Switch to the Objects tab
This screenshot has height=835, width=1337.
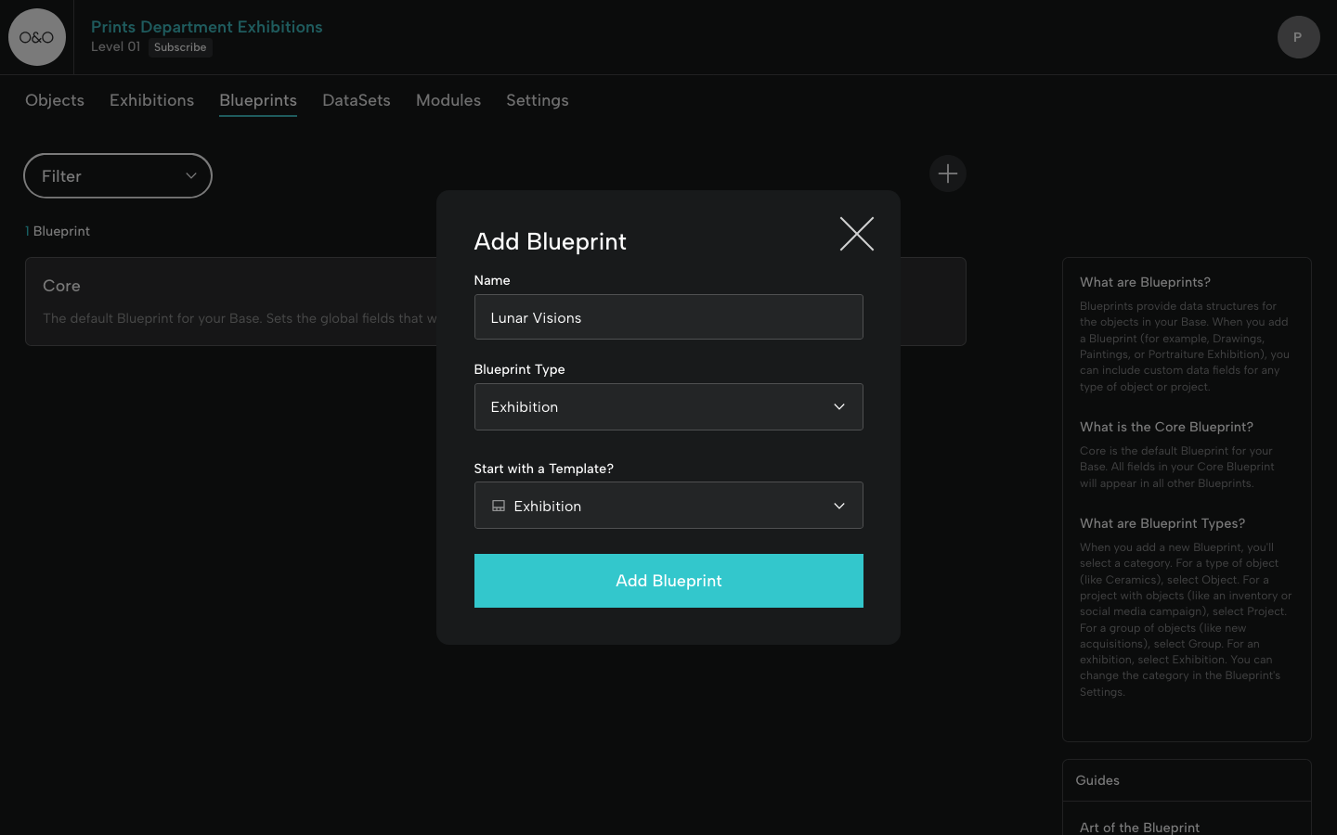pos(55,100)
